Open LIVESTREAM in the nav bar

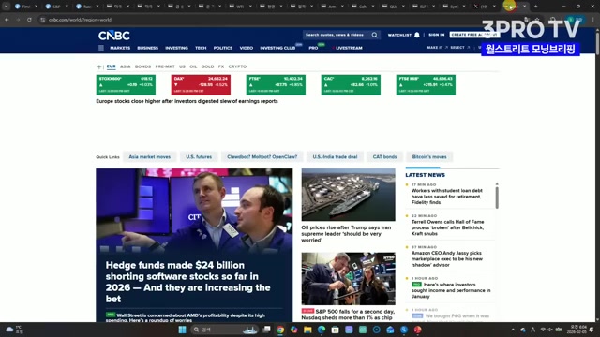pyautogui.click(x=349, y=48)
